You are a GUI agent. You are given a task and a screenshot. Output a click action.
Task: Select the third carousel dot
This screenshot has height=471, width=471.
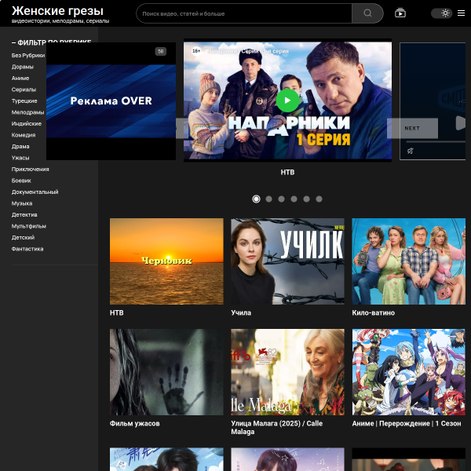click(282, 199)
